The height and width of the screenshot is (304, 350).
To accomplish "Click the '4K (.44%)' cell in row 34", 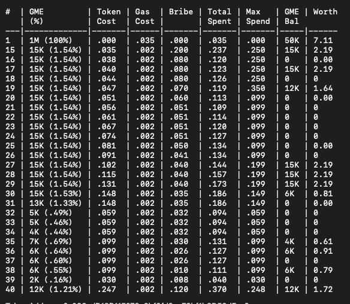I will tap(51, 232).
